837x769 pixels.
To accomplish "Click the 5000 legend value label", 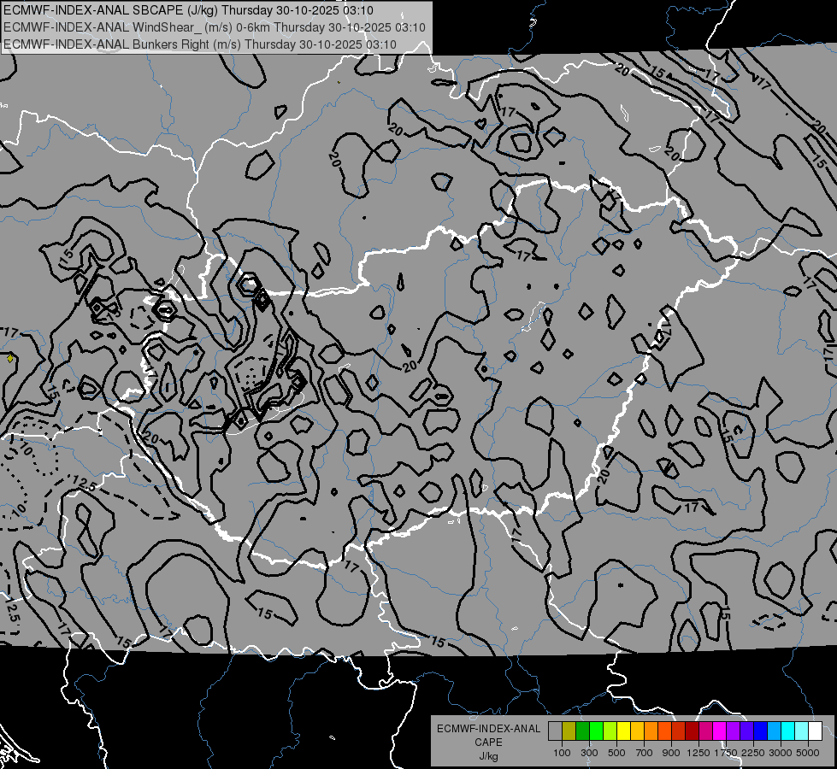I will click(x=808, y=753).
